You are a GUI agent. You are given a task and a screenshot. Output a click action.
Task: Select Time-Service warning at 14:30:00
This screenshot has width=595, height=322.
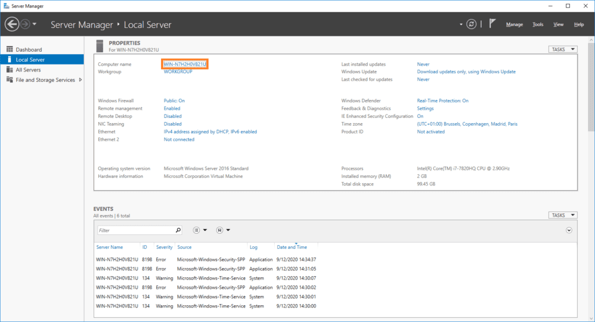206,306
